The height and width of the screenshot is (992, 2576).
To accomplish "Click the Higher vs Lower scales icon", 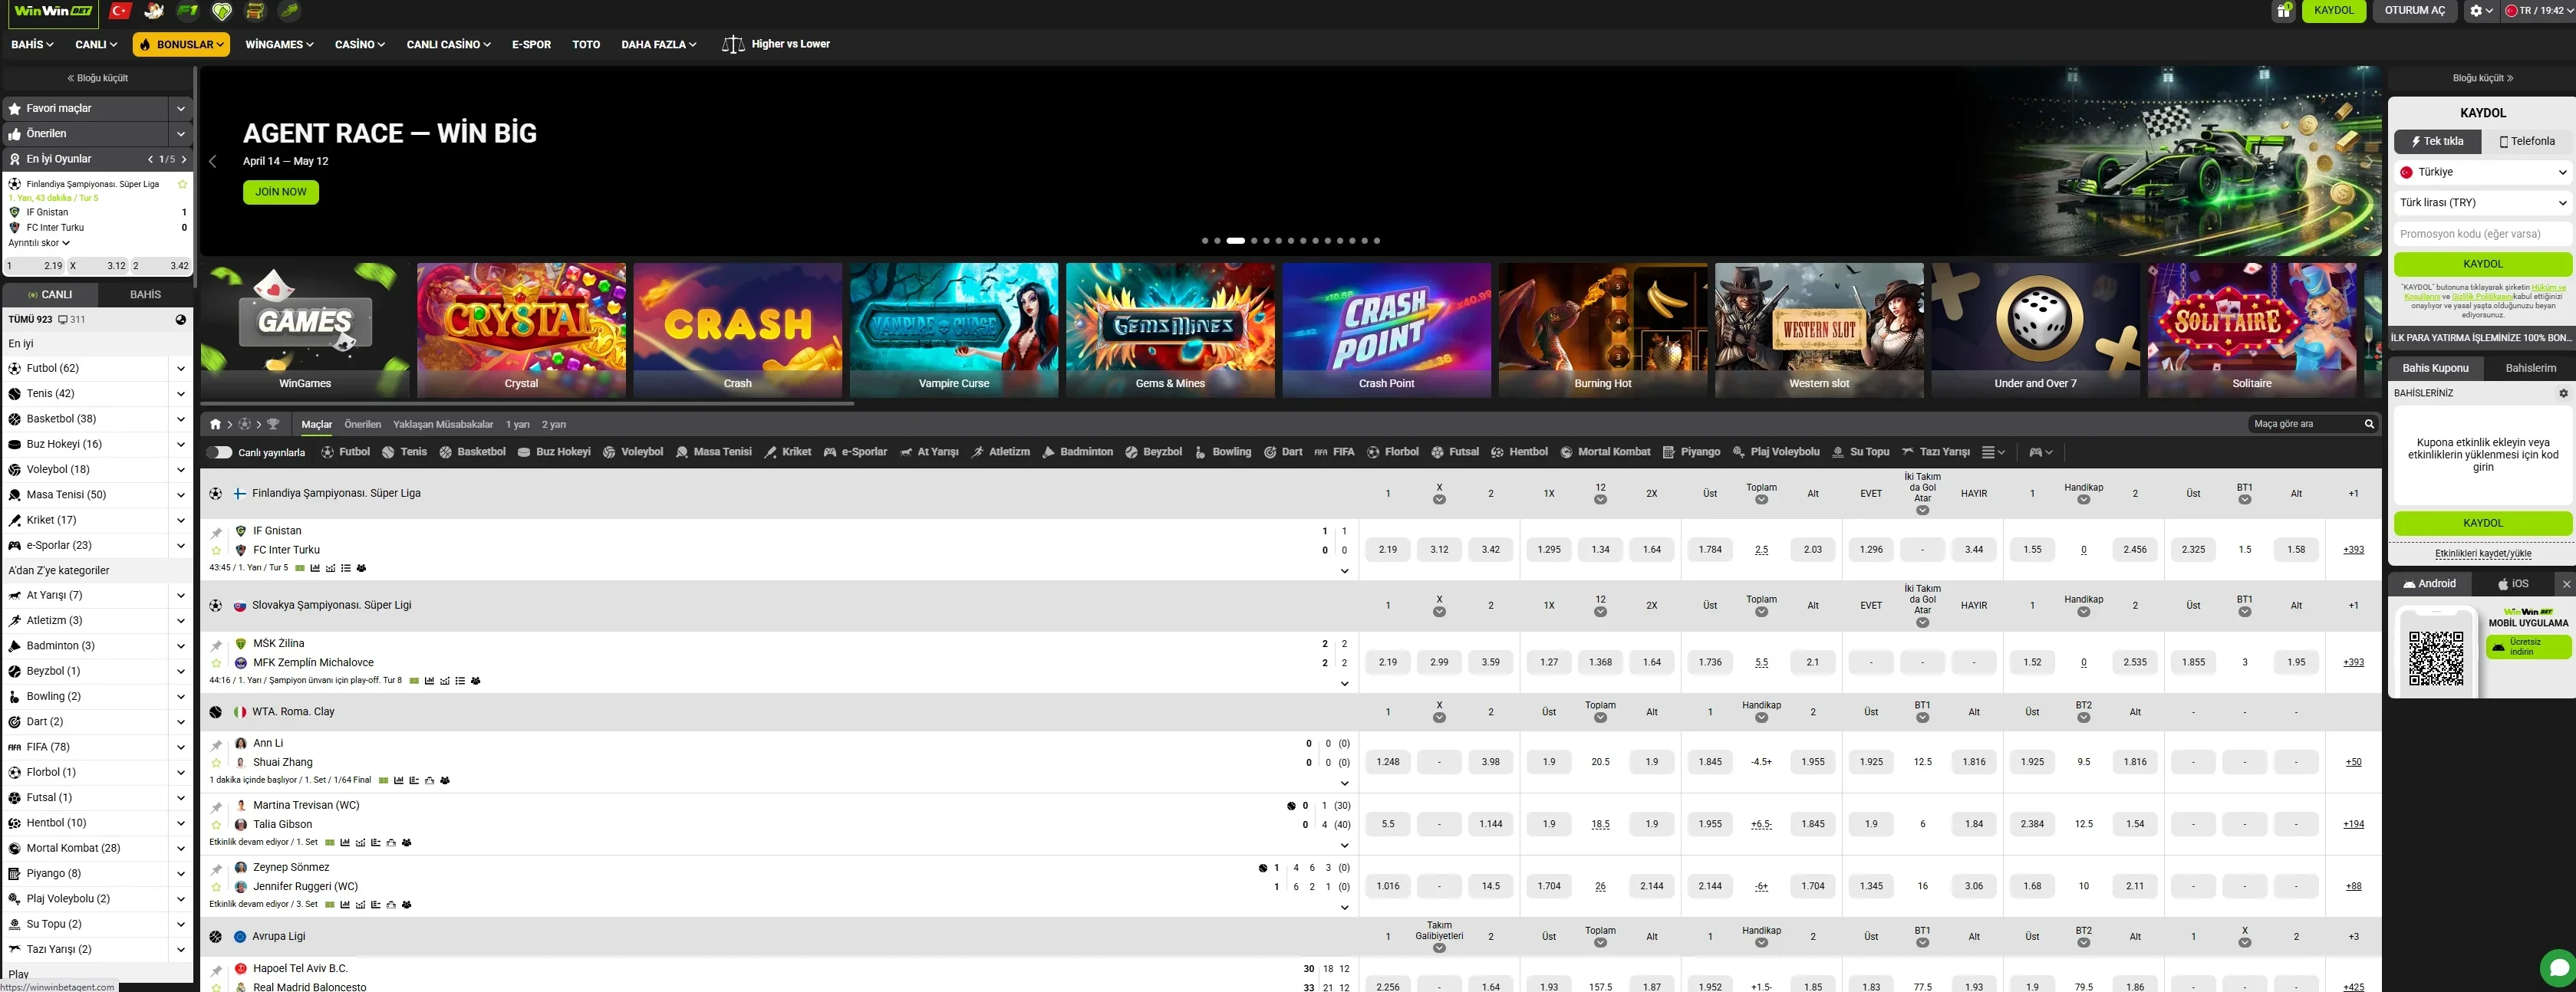I will [733, 44].
